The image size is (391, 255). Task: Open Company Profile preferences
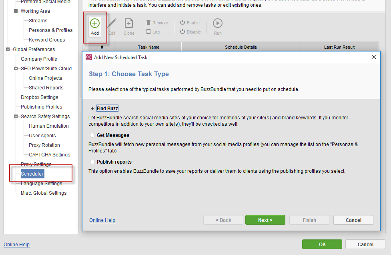pyautogui.click(x=39, y=59)
